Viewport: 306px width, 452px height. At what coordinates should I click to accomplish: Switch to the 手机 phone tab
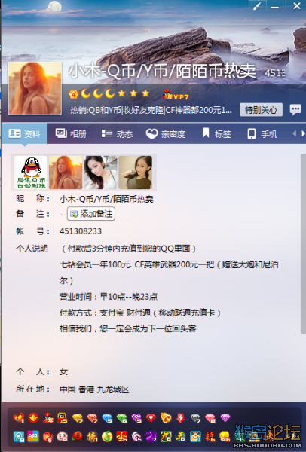(262, 133)
